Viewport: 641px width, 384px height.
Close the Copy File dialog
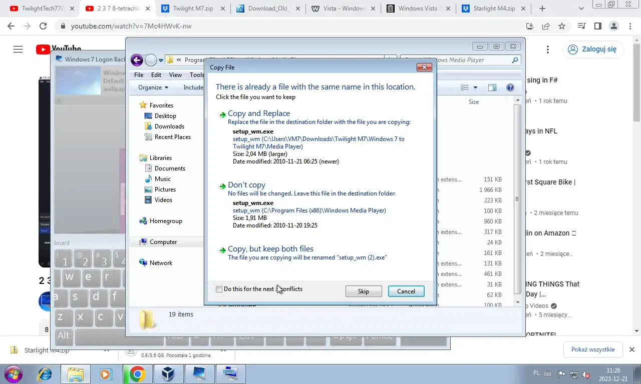(x=424, y=67)
